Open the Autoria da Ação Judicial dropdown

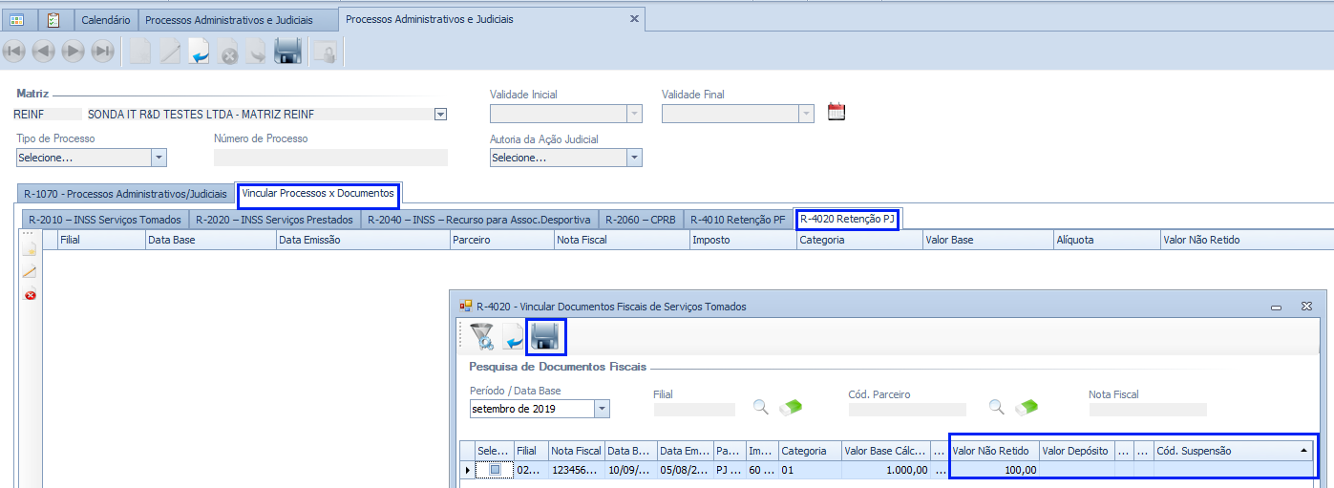[x=635, y=158]
